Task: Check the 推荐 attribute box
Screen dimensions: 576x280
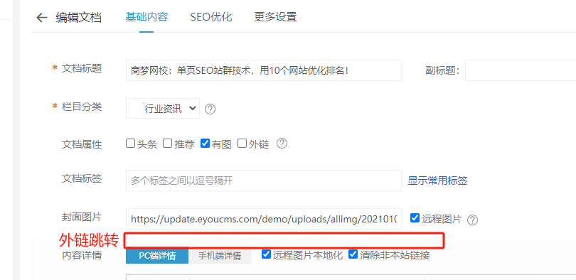Action: point(168,143)
